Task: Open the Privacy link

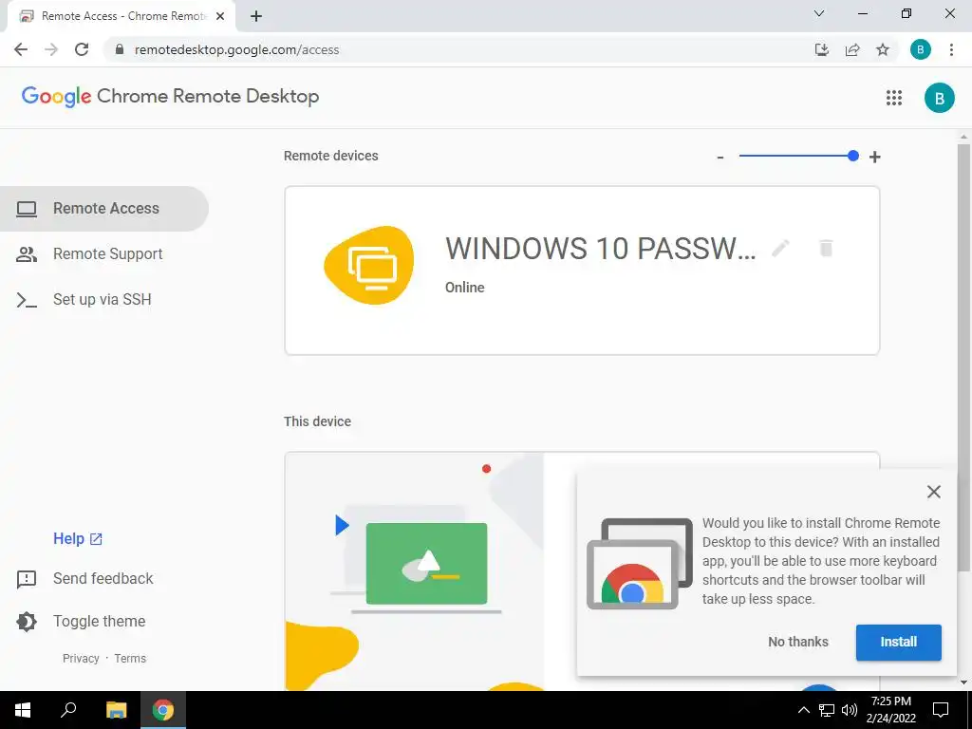Action: [81, 659]
